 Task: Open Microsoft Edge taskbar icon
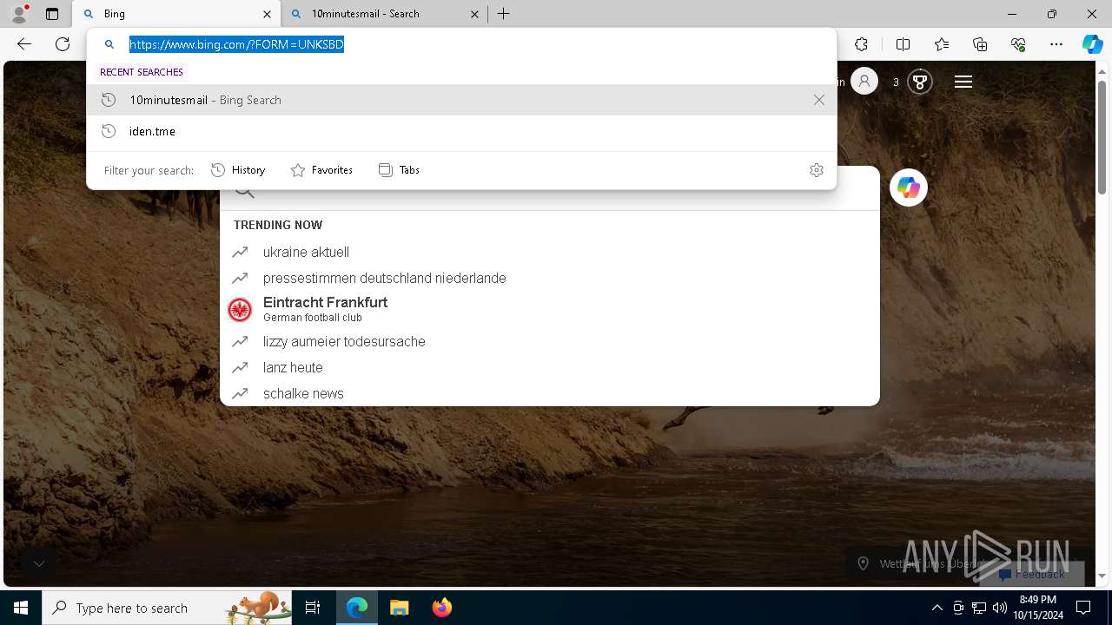[x=357, y=608]
